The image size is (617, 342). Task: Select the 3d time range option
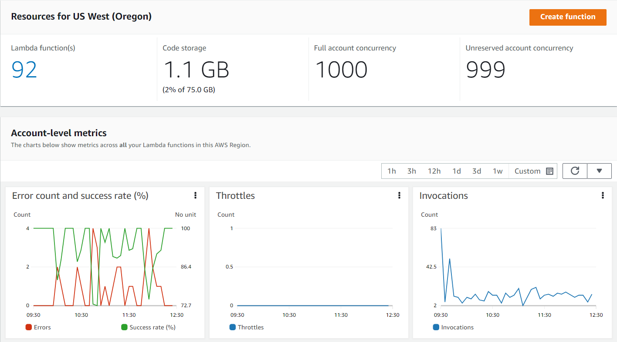pyautogui.click(x=477, y=171)
